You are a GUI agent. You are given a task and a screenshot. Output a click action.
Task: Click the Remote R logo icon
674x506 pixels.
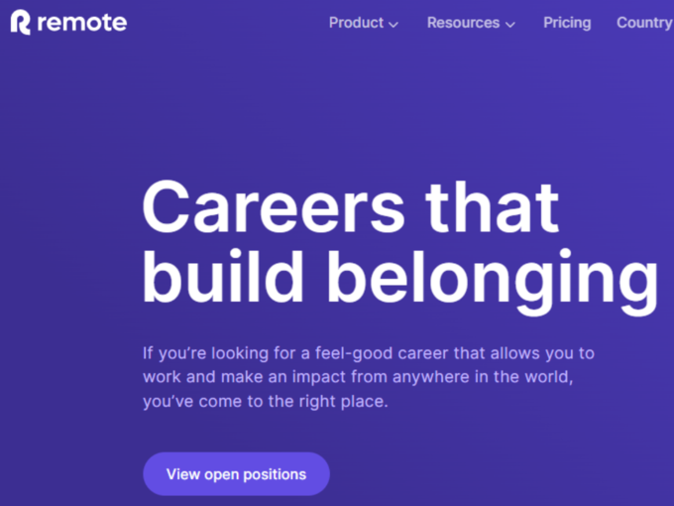coord(20,23)
